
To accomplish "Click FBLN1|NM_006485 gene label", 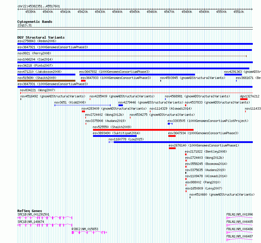I will click(x=240, y=222).
